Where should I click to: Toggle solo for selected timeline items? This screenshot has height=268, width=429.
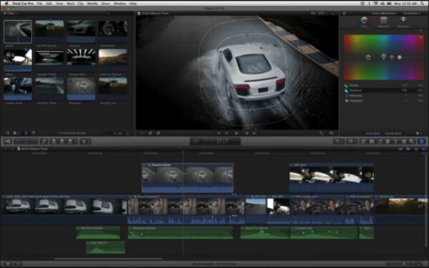tap(416, 149)
